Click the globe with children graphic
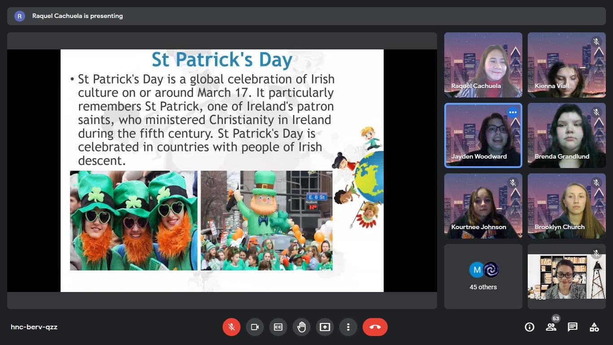This screenshot has width=613, height=345. click(x=358, y=178)
